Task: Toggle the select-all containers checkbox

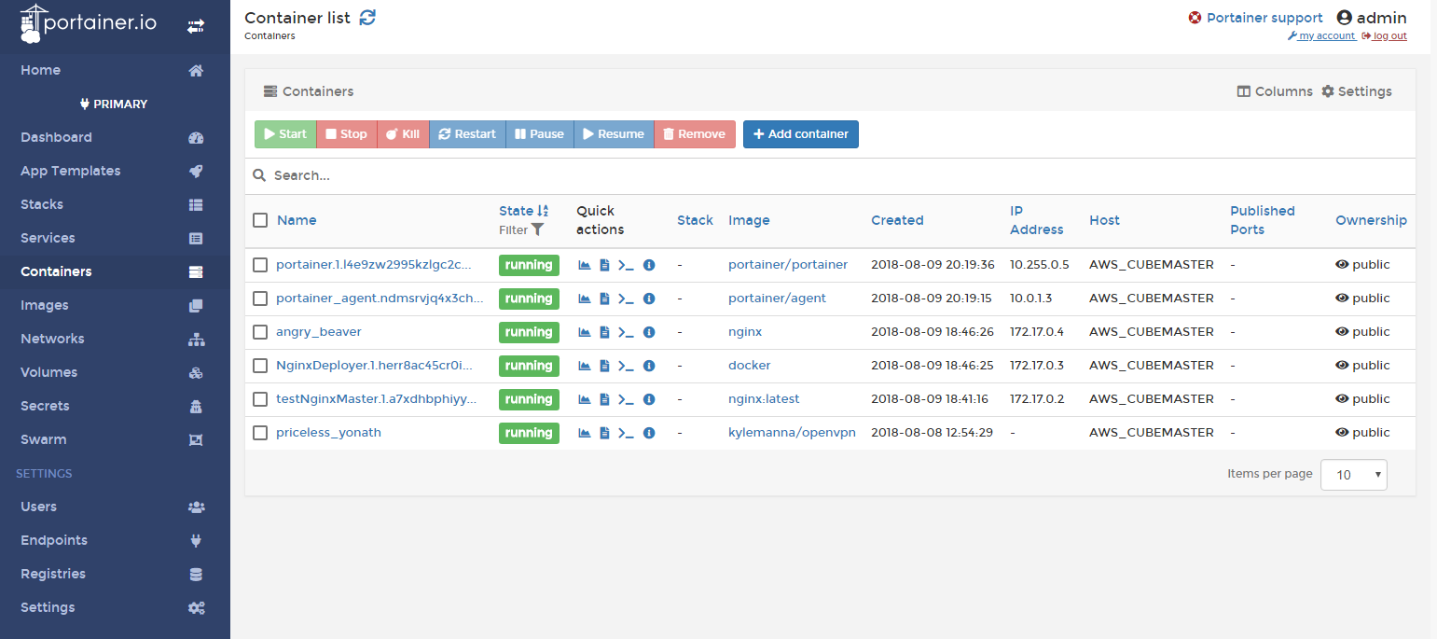Action: (x=260, y=220)
